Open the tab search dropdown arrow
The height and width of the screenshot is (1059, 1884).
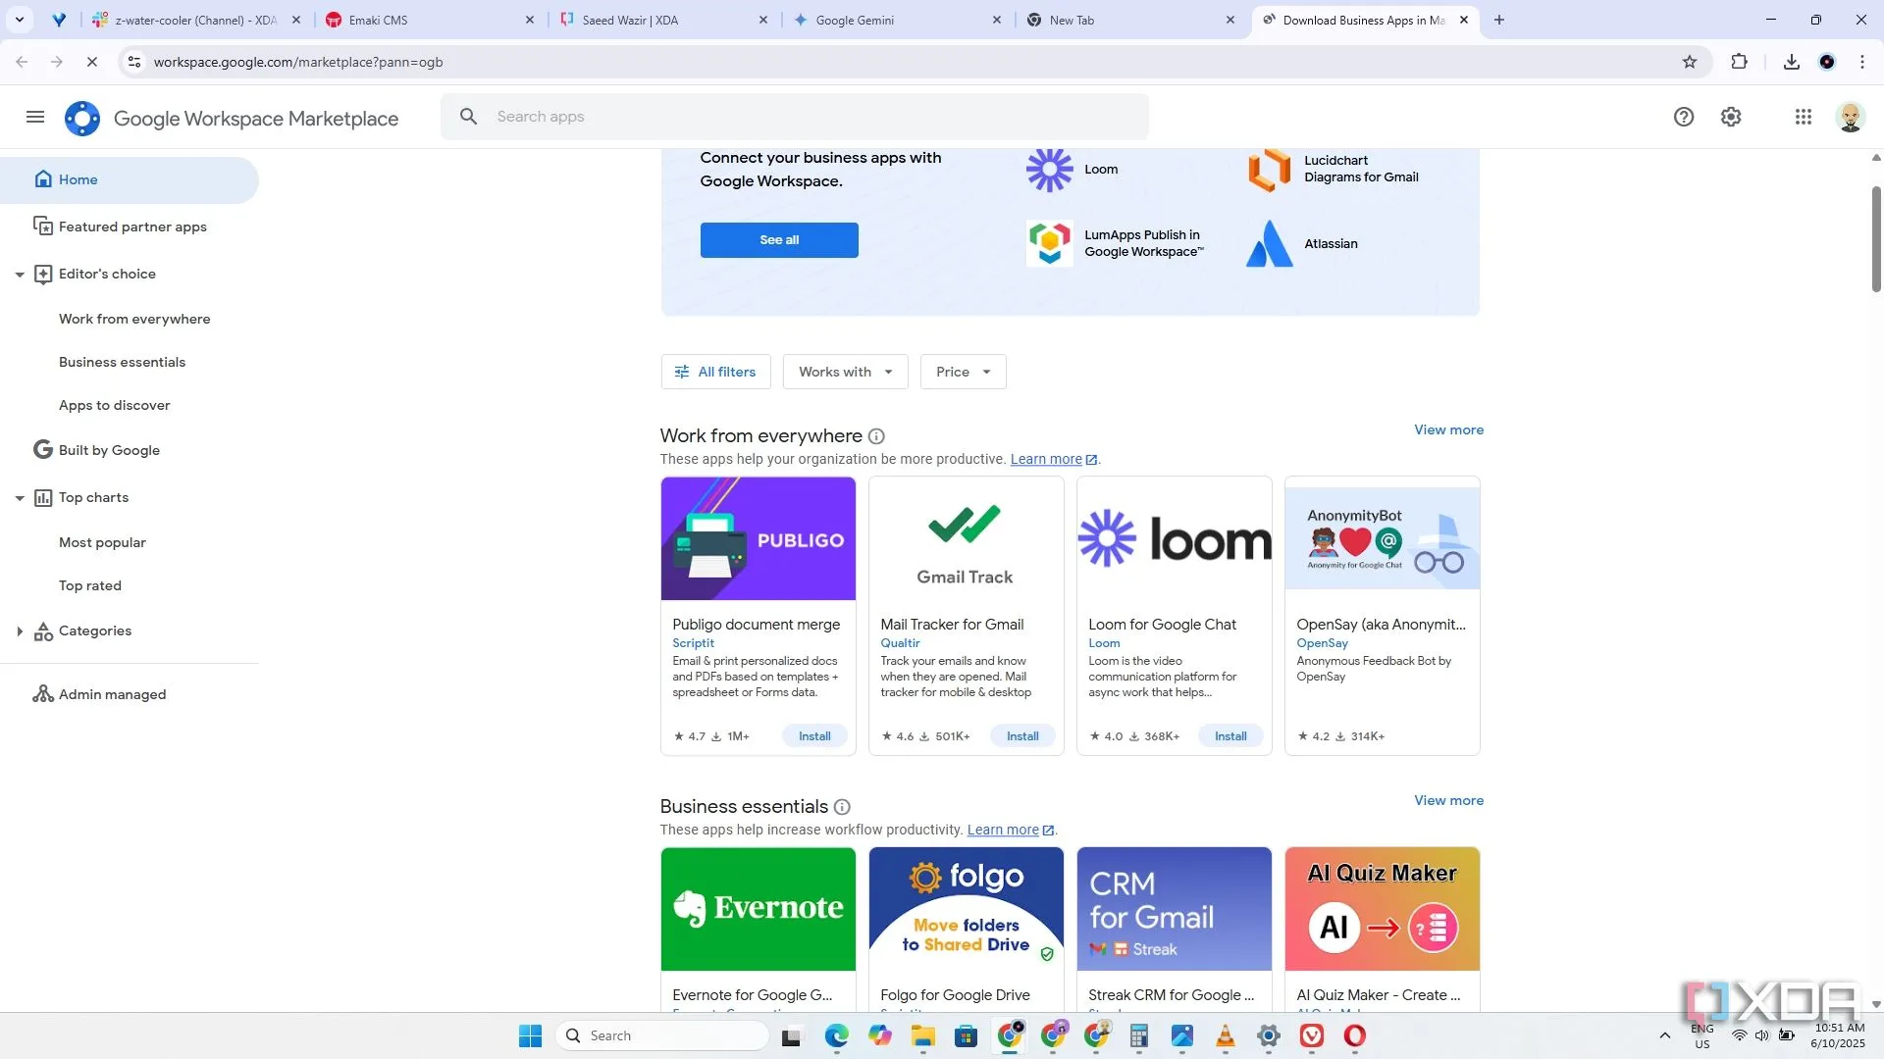click(x=20, y=20)
